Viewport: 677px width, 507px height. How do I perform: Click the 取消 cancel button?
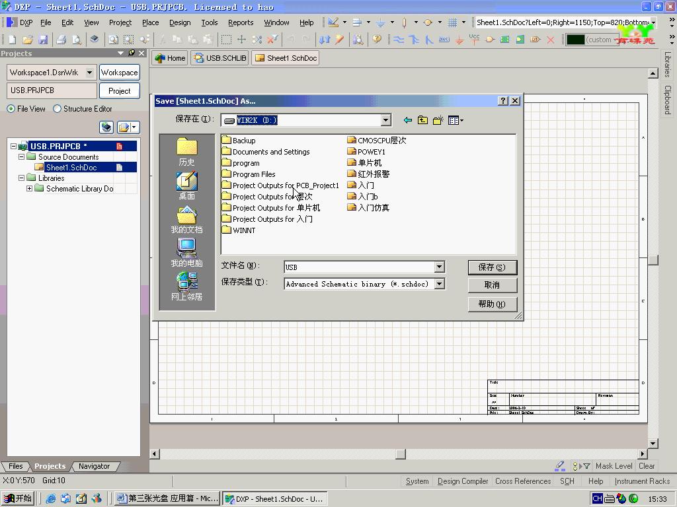(x=492, y=285)
